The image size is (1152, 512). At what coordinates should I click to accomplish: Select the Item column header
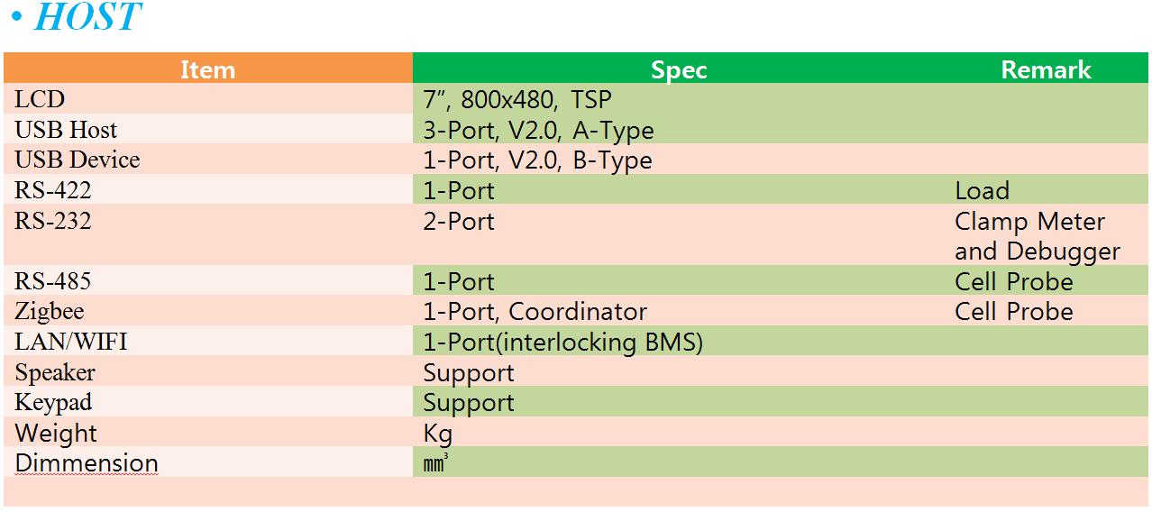click(x=208, y=69)
